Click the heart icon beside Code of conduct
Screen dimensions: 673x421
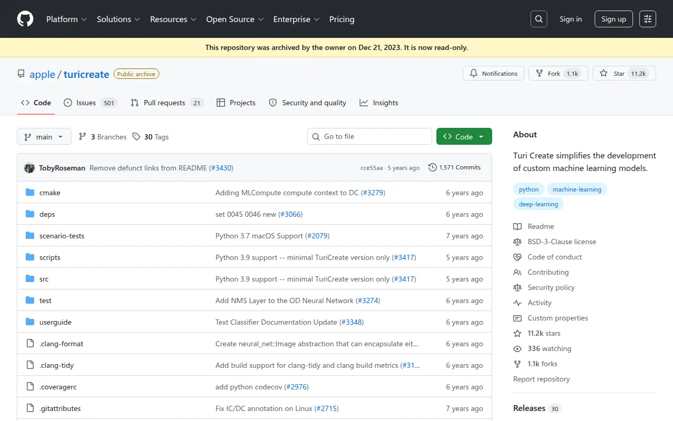point(517,257)
